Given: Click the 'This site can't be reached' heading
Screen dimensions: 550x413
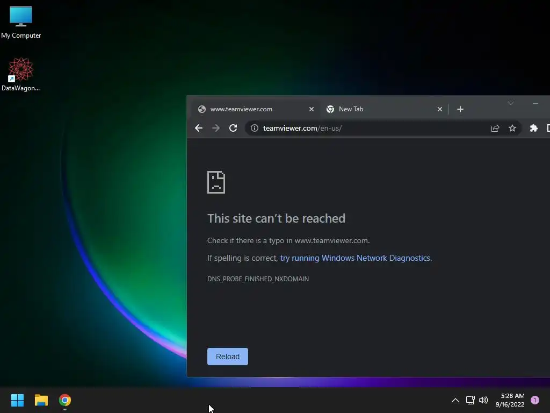Looking at the screenshot, I should [277, 218].
